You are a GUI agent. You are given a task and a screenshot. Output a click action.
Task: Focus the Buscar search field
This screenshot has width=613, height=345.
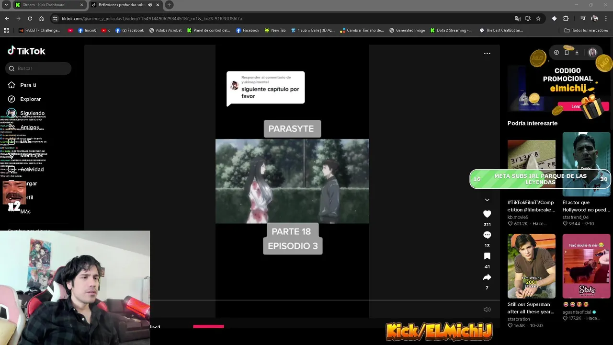click(38, 69)
